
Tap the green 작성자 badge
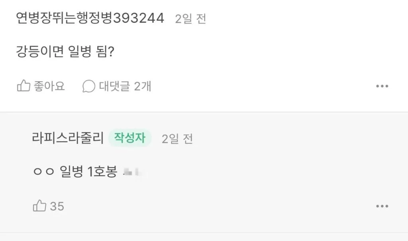[130, 138]
